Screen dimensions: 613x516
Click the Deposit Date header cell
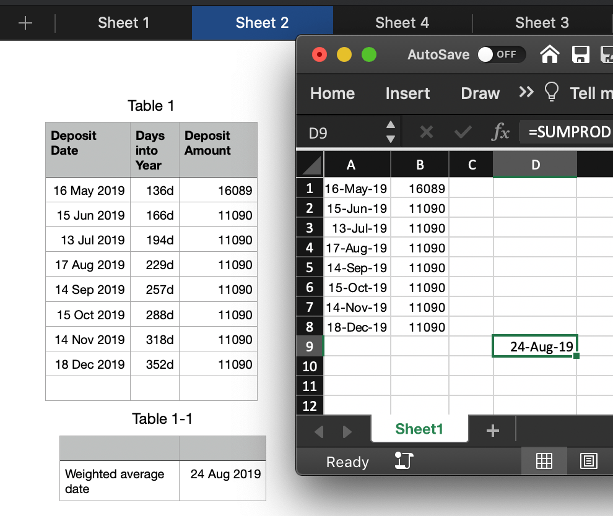[88, 150]
